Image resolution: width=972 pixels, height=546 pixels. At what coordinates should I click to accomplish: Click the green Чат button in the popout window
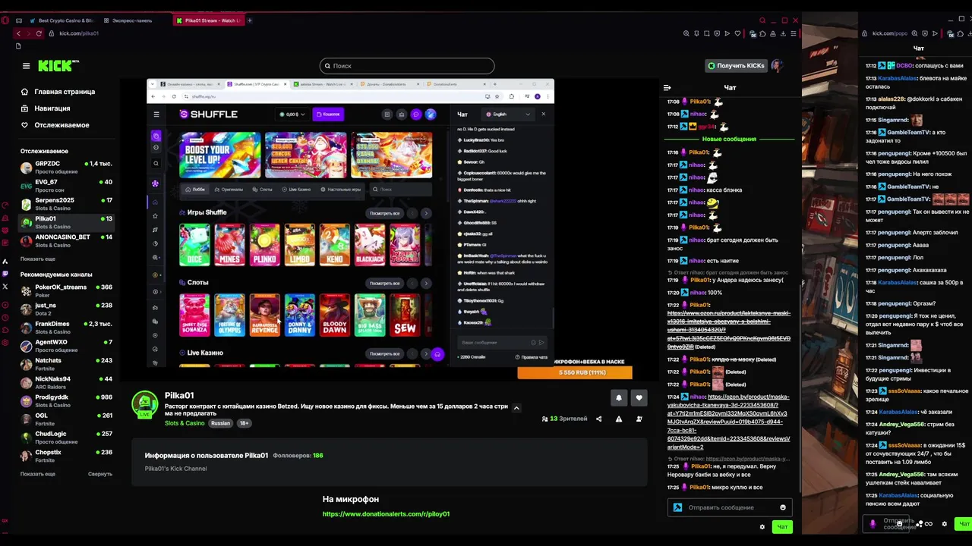(x=964, y=524)
